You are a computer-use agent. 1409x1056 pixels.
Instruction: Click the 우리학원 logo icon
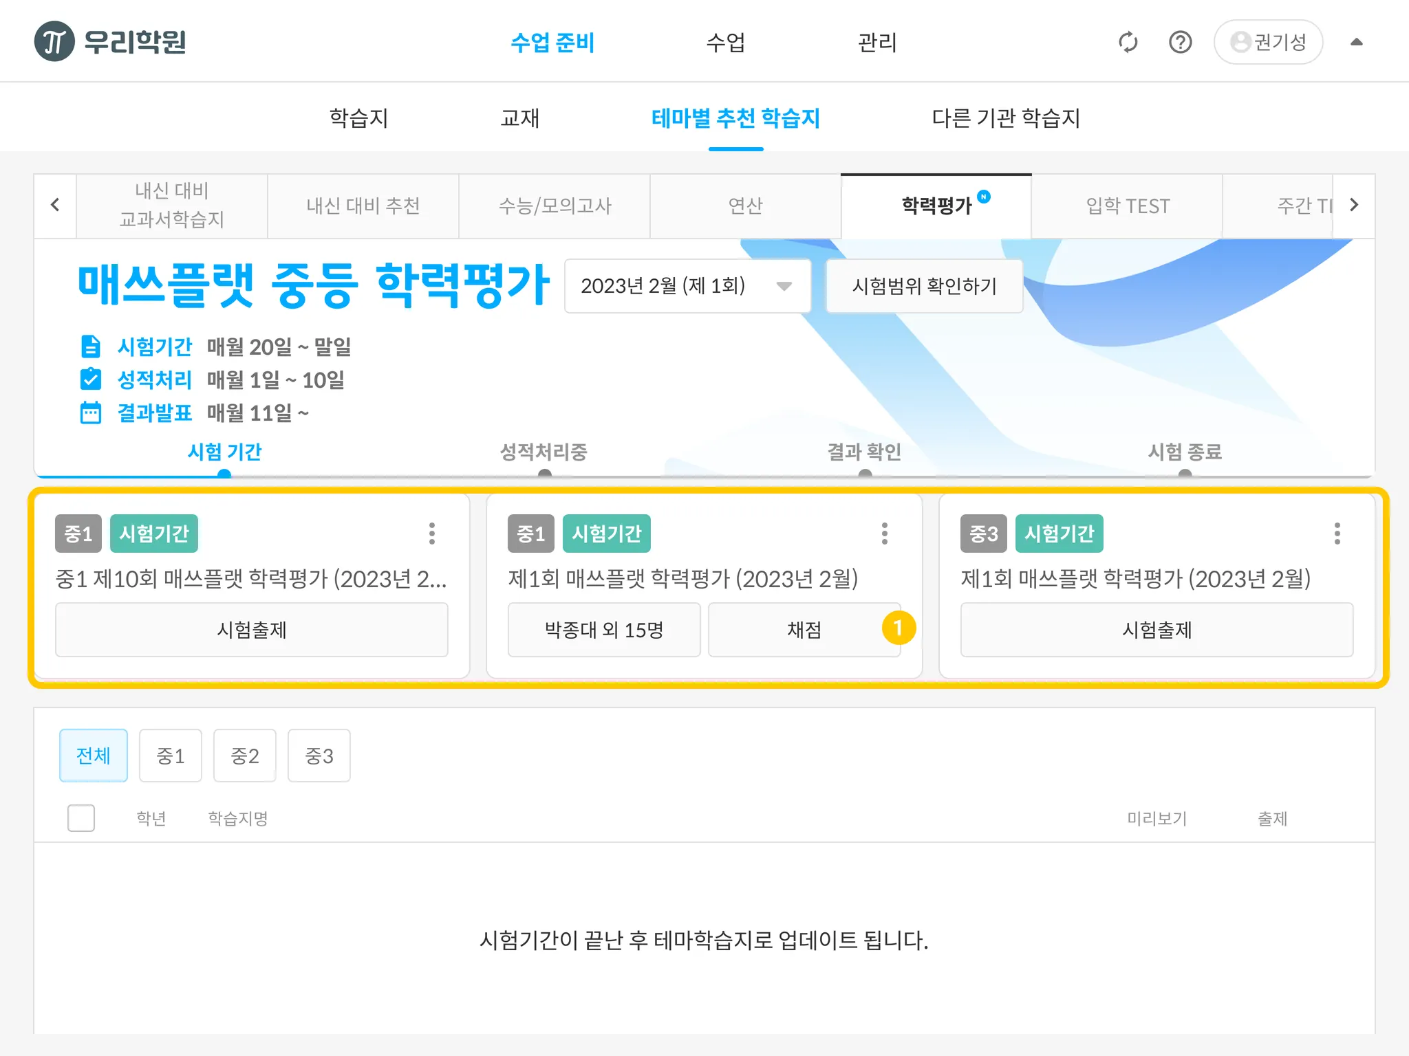click(54, 42)
